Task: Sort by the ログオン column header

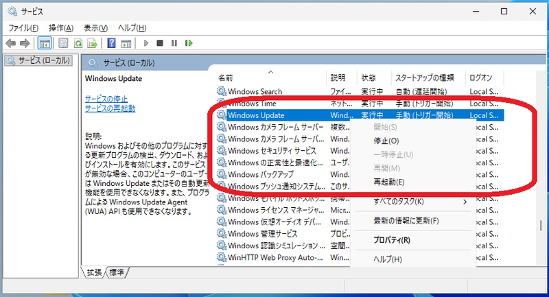Action: (x=484, y=78)
